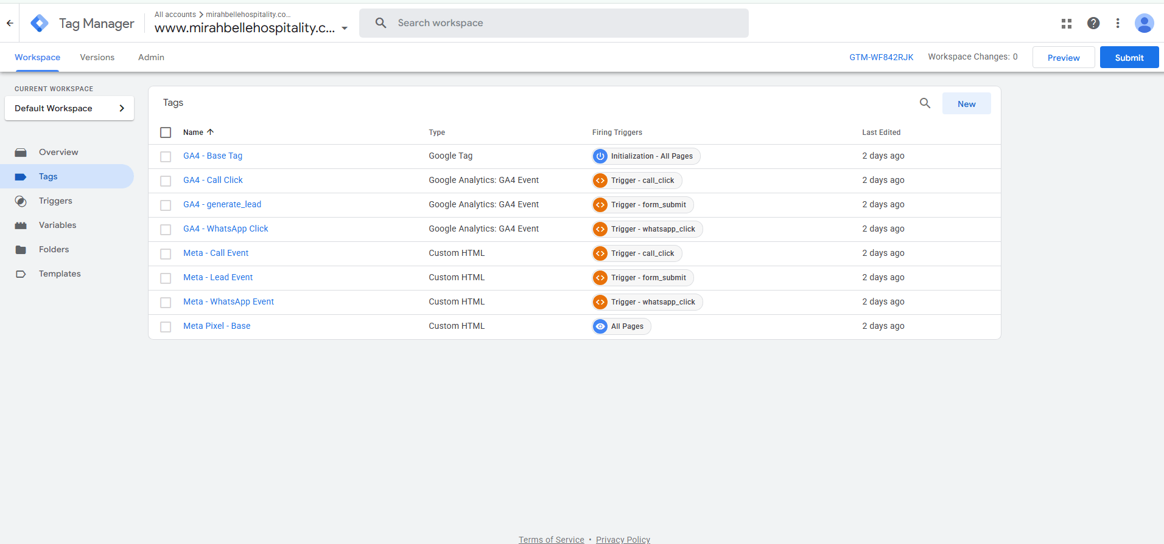
Task: Switch to the Versions tab
Action: pos(97,57)
